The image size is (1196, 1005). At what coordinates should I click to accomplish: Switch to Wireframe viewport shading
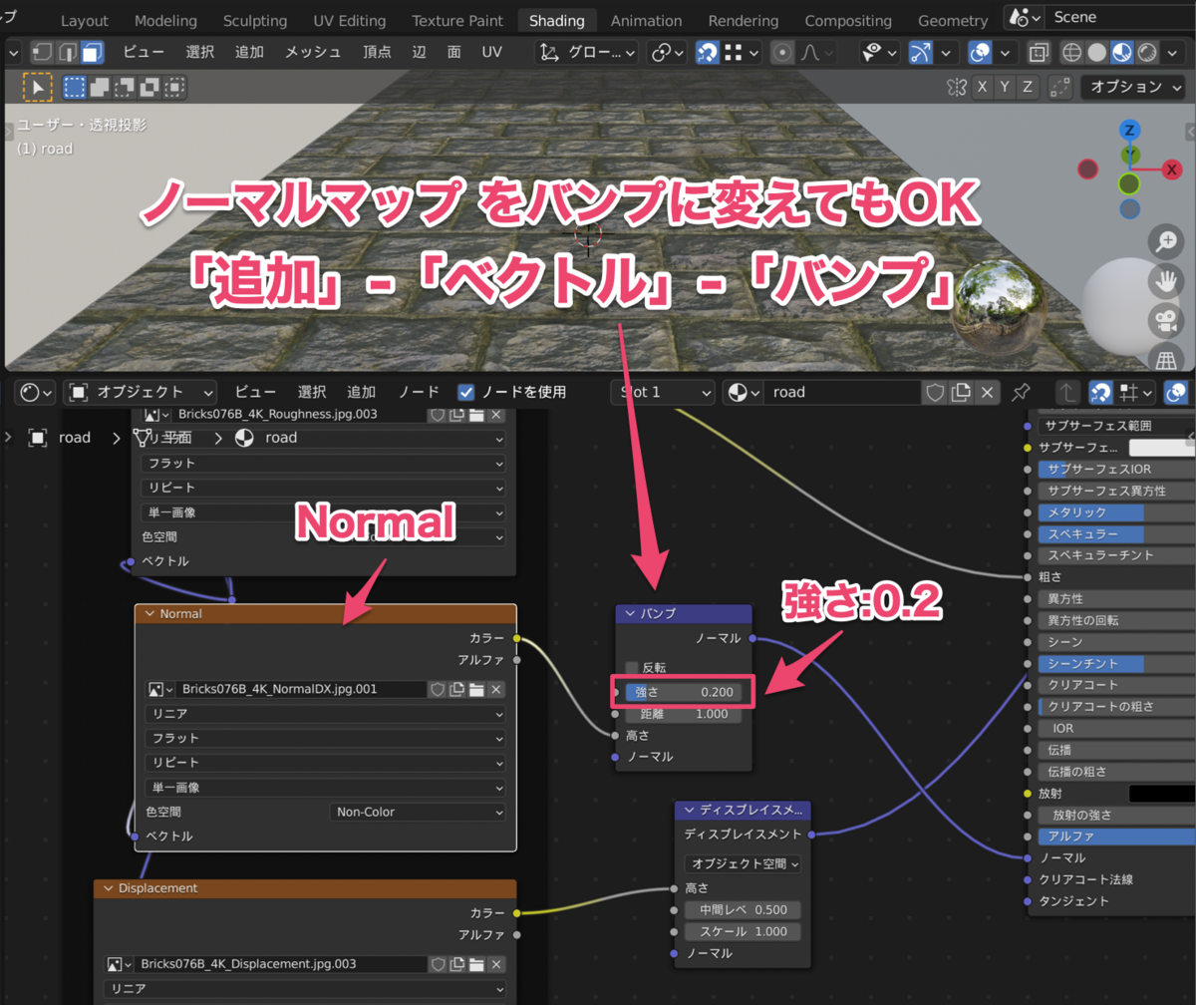pos(1072,52)
